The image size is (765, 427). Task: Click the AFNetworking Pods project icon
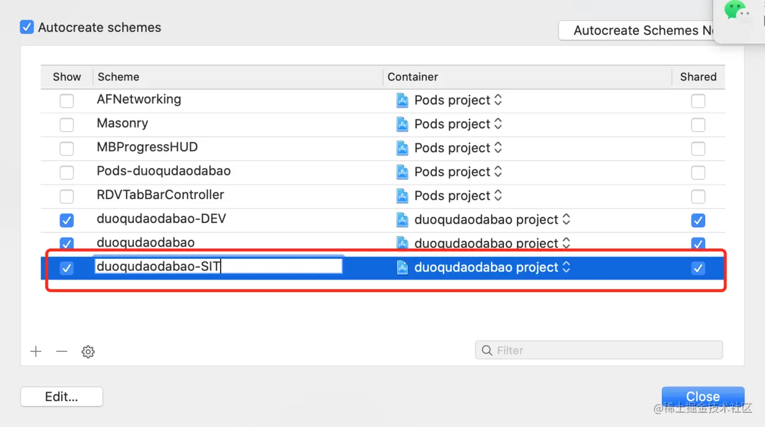pos(402,100)
